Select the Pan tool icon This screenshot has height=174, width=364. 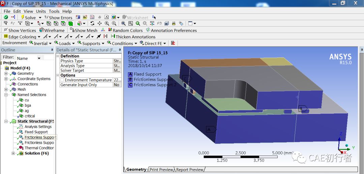(99, 24)
